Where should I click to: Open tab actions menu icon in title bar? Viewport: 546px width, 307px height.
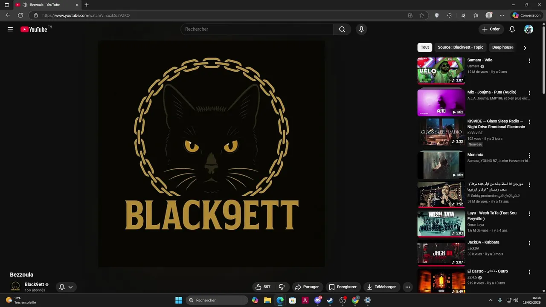pos(7,5)
